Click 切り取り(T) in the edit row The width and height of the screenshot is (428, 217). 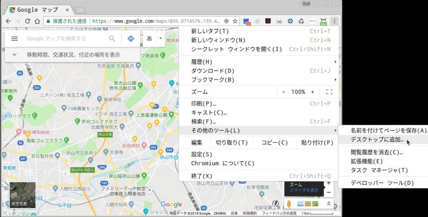coord(232,143)
